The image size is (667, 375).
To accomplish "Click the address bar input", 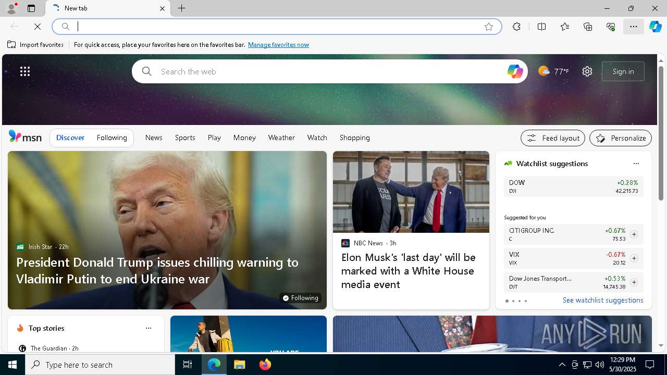I will [x=276, y=27].
